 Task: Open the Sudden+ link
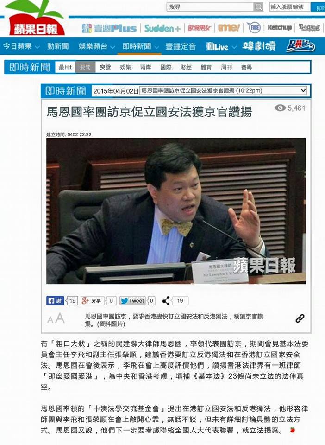pos(162,28)
